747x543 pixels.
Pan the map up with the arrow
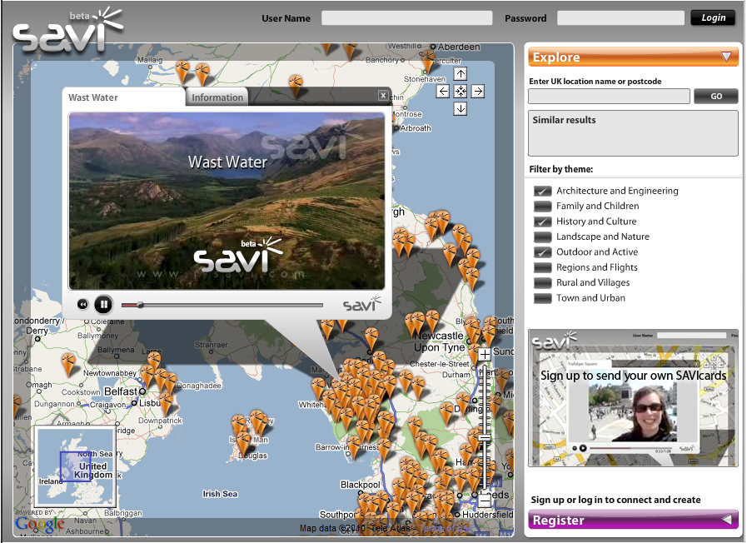pyautogui.click(x=461, y=74)
